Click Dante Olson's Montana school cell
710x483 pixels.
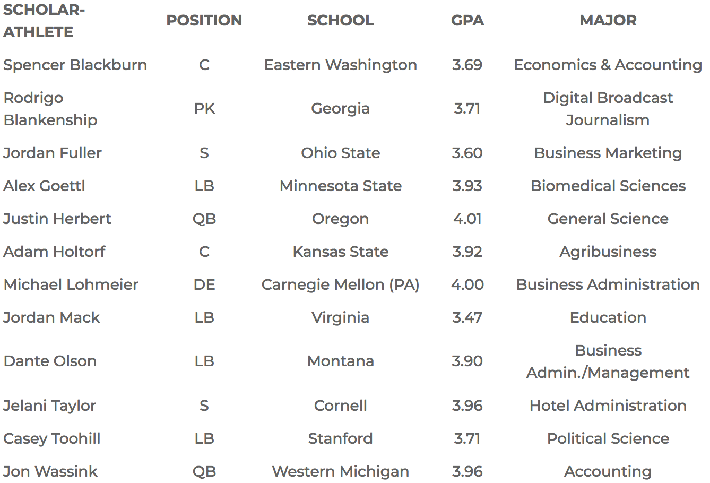coord(341,361)
